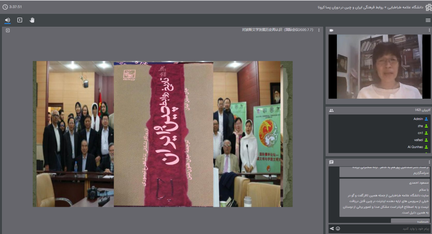This screenshot has height=234, width=432.
Task: Select Admin in the users list
Action: [x=418, y=119]
